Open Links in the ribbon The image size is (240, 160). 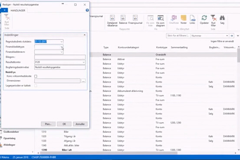tap(192, 20)
